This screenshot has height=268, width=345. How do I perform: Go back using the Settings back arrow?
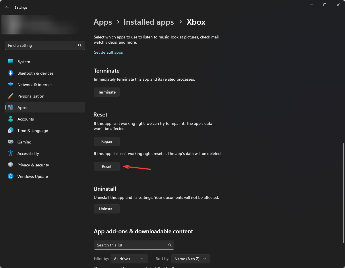pyautogui.click(x=7, y=7)
